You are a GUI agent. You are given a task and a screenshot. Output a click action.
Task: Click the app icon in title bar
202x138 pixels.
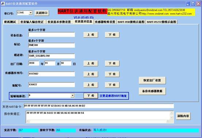[x=3, y=4]
